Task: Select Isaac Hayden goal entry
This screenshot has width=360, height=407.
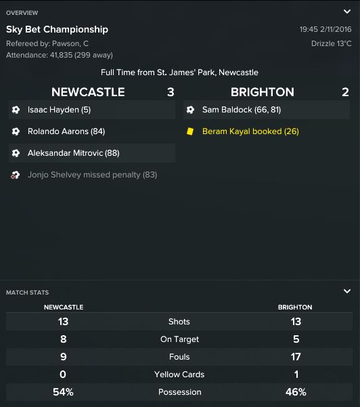Action: [x=92, y=110]
